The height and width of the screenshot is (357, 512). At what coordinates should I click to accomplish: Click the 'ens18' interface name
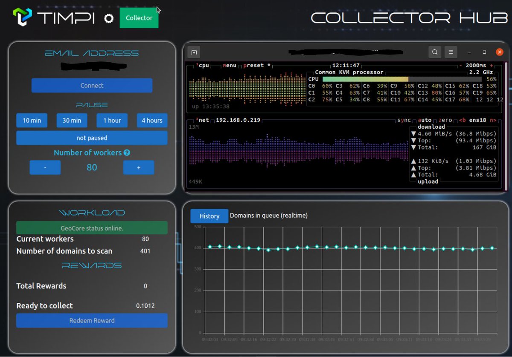(477, 120)
